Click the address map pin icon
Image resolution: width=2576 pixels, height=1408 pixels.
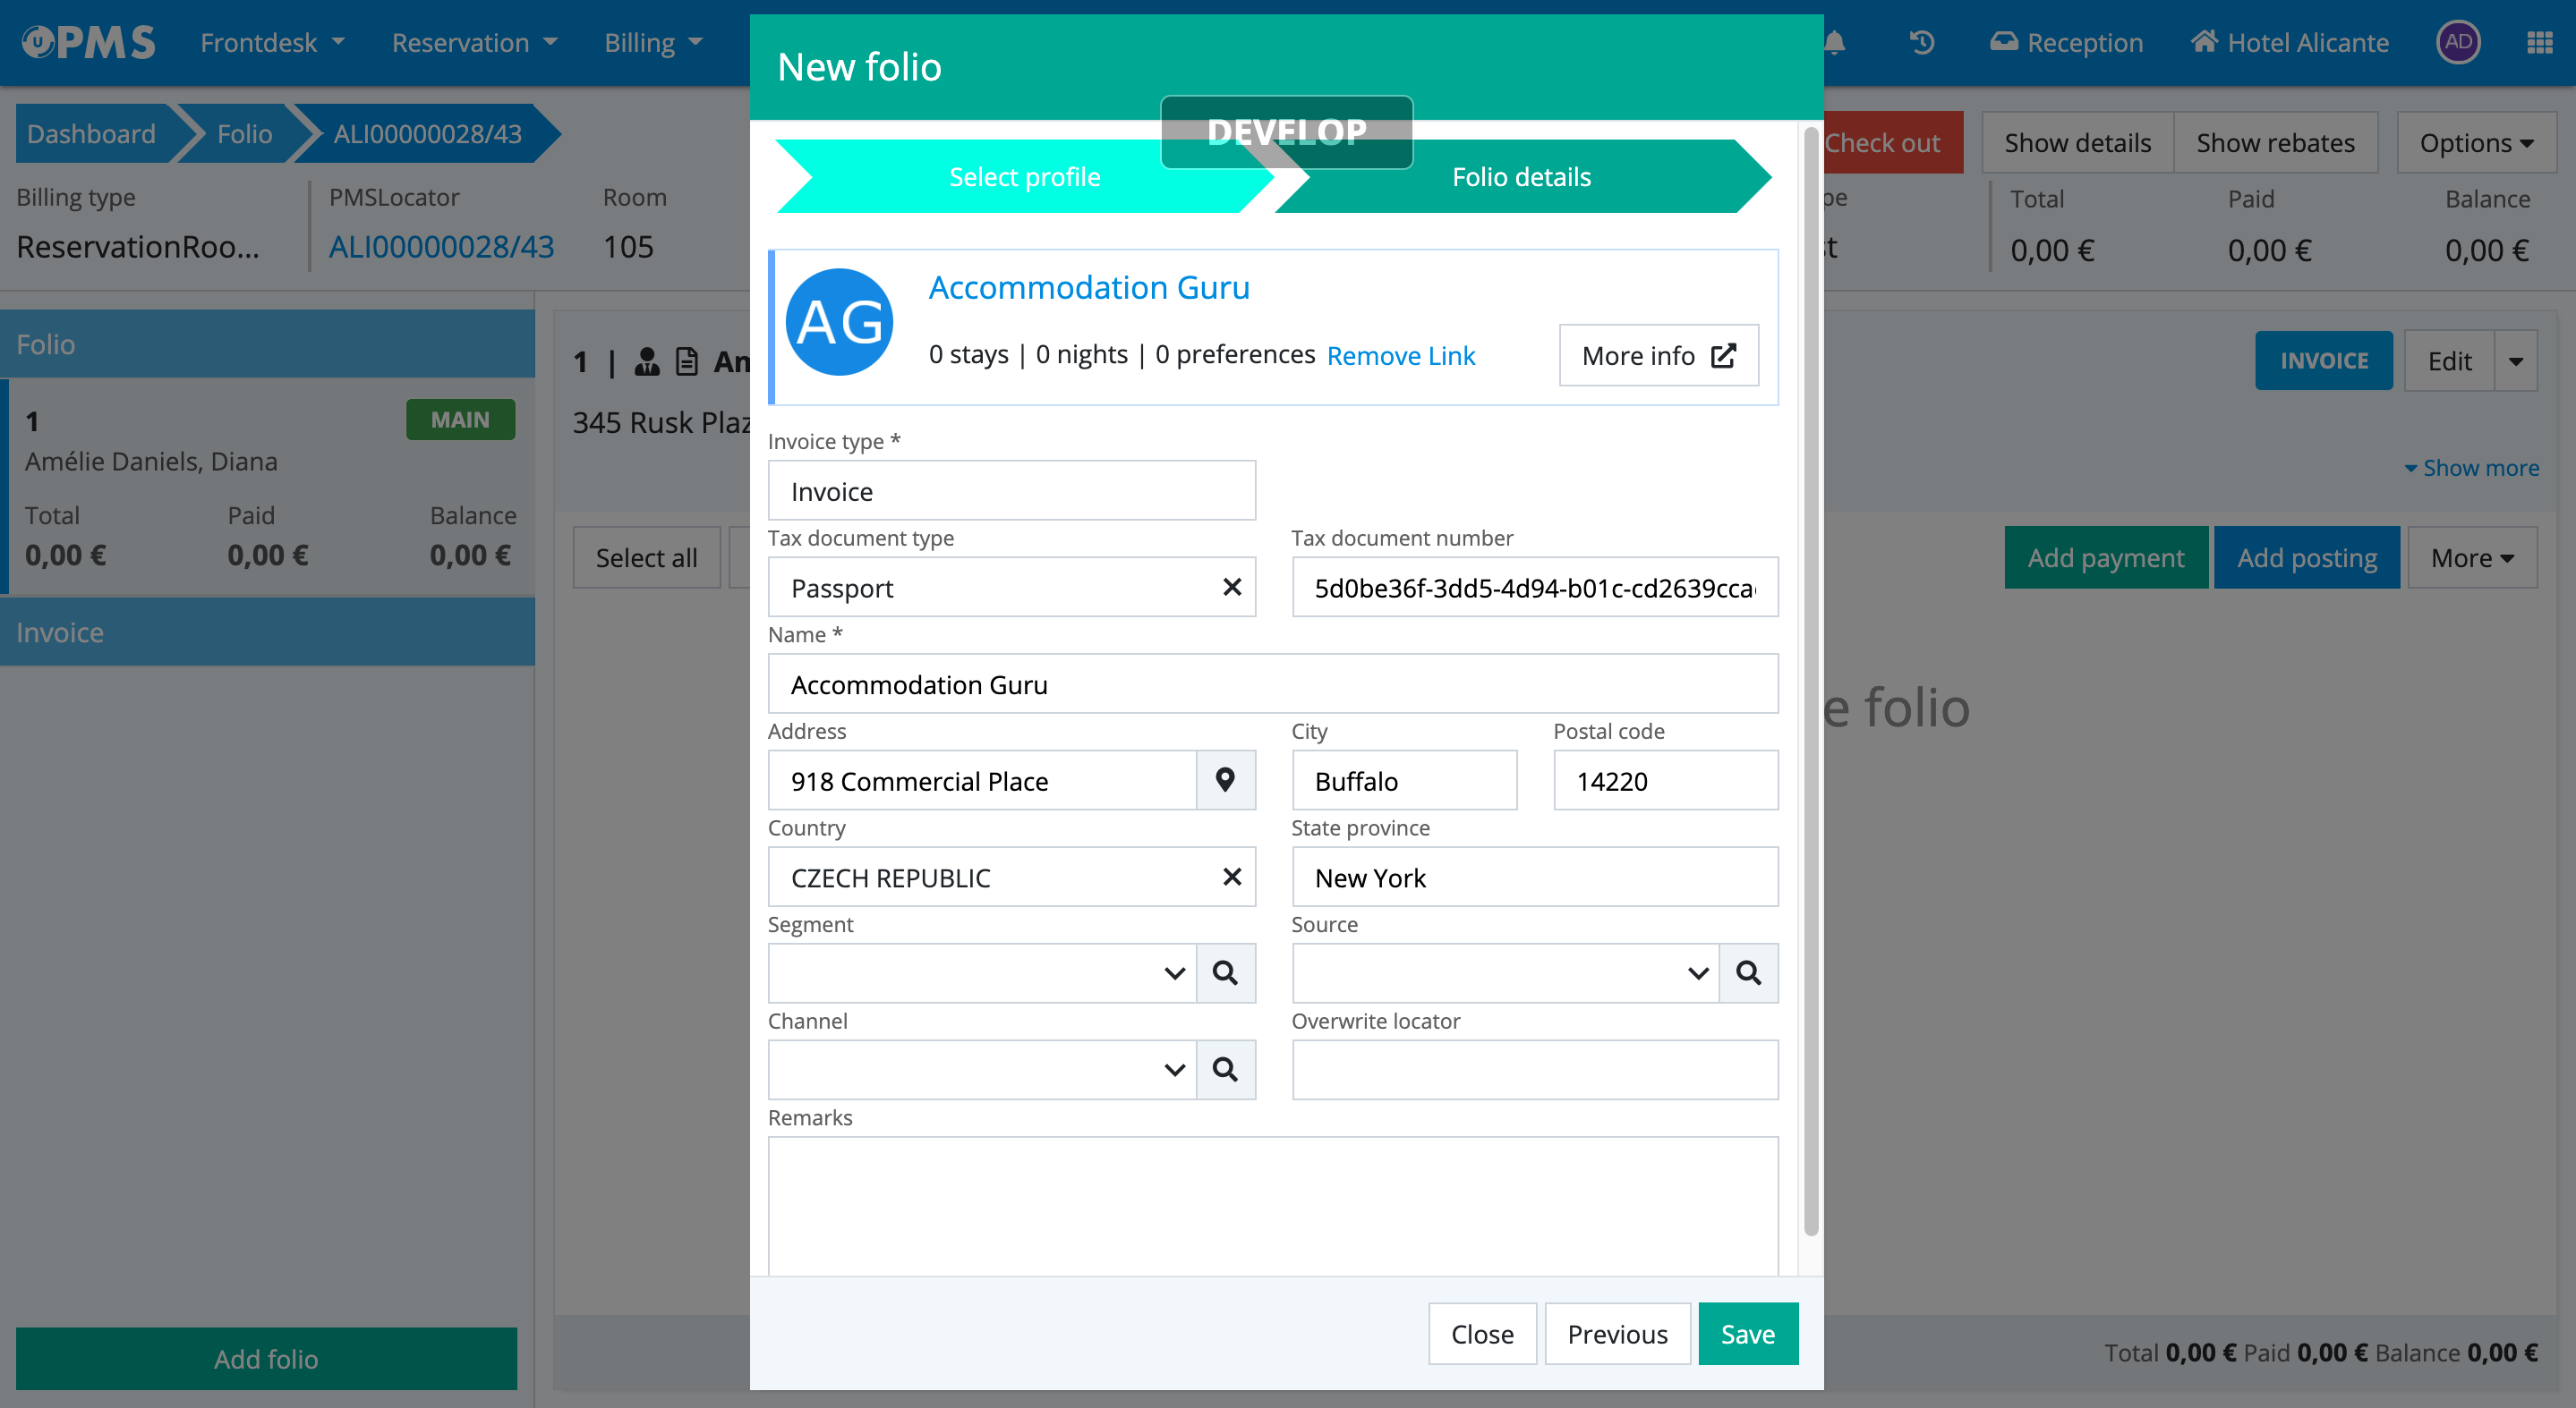[x=1225, y=780]
